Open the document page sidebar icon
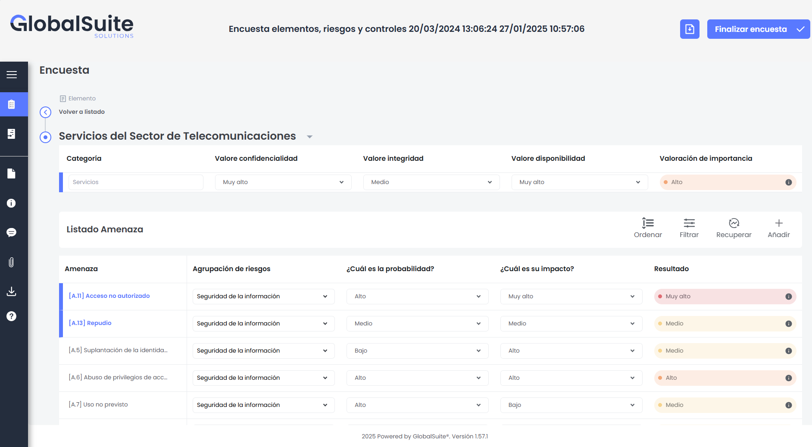This screenshot has height=447, width=812. (x=12, y=173)
